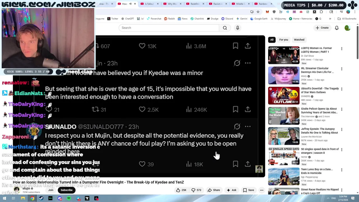Viewport: 359px width, 202px height.
Task: Subscribe to the Mujin channel
Action: 66,190
